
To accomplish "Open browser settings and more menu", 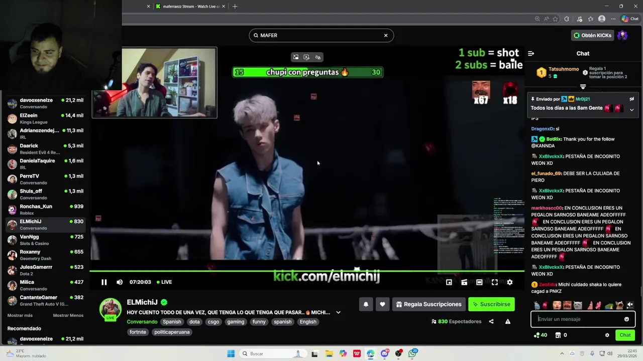I will click(x=613, y=19).
